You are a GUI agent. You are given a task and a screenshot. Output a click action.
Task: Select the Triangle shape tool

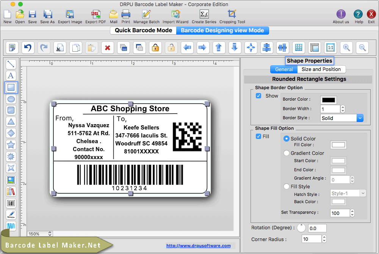[11, 122]
